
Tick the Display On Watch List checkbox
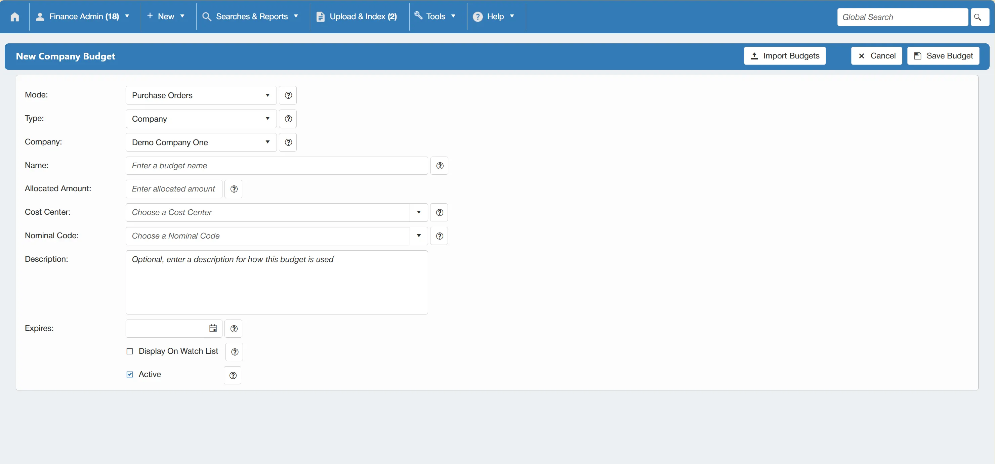pyautogui.click(x=130, y=351)
